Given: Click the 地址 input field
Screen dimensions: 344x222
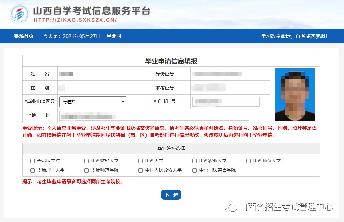Looking at the screenshot, I should coord(154,116).
